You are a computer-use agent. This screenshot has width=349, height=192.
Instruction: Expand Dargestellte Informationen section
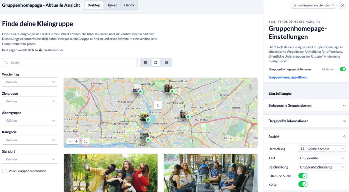[306, 121]
